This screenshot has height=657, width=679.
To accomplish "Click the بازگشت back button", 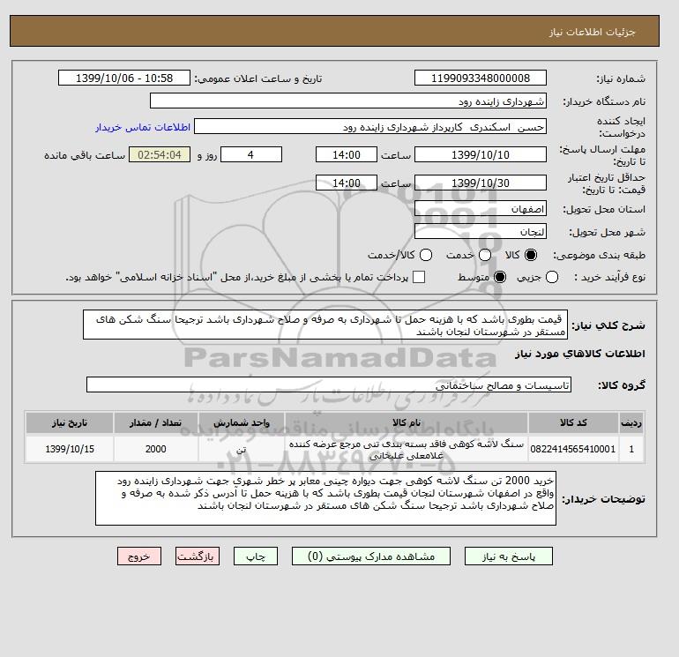I will [198, 556].
